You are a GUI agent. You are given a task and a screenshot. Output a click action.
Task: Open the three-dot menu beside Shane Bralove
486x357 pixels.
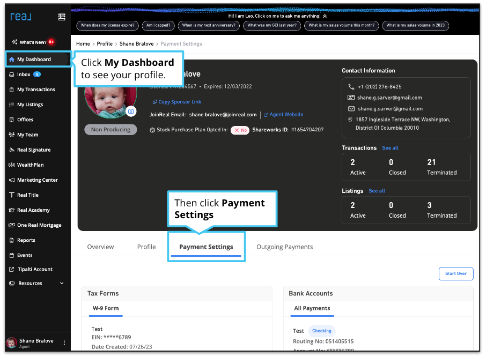[63, 343]
